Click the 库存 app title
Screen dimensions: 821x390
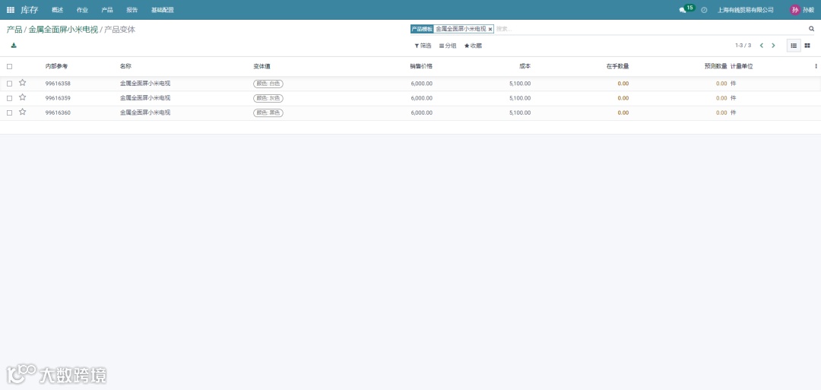click(30, 10)
